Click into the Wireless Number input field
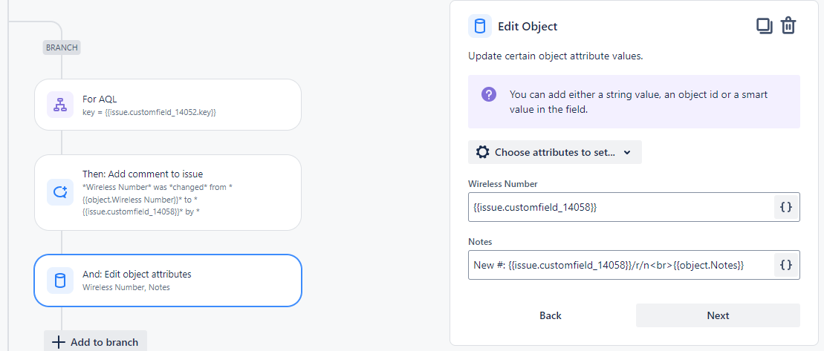 click(x=621, y=207)
